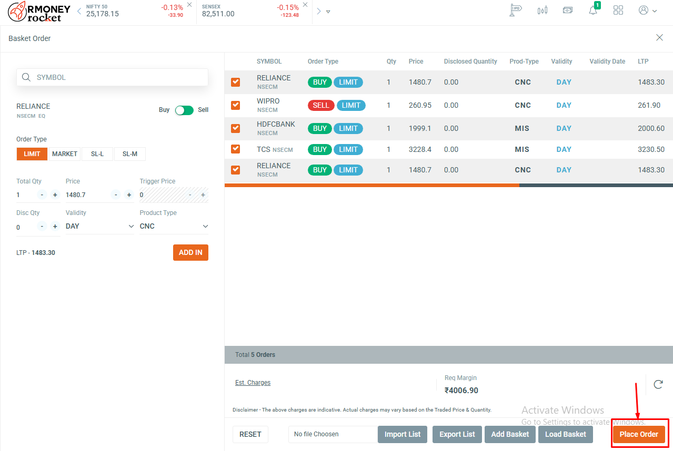Screen dimensions: 673x451
Task: Open the Est. Charges link
Action: point(253,383)
